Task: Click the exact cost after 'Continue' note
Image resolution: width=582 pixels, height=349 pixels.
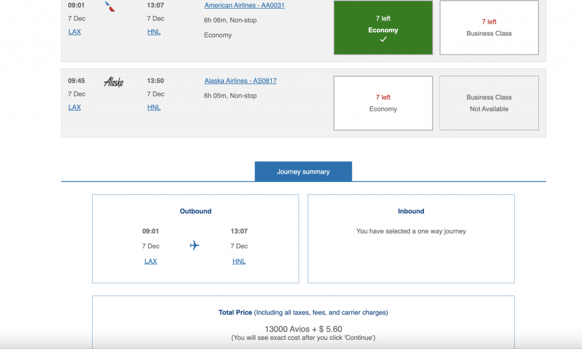Action: click(x=304, y=338)
